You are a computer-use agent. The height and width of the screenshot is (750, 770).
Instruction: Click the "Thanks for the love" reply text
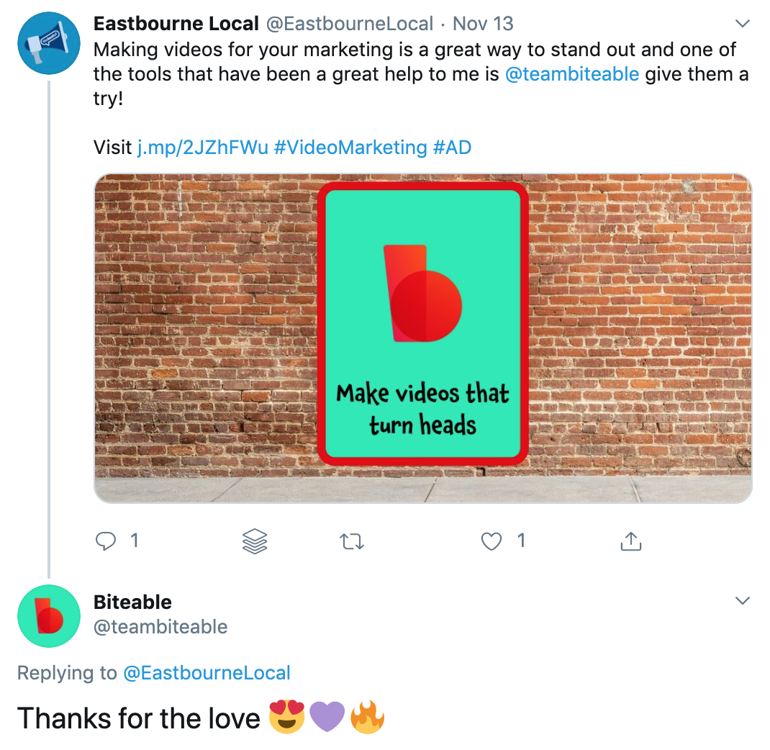139,718
